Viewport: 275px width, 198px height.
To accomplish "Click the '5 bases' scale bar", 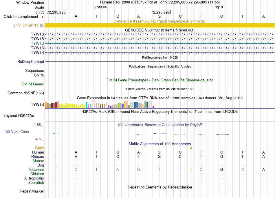I will click(x=160, y=7).
